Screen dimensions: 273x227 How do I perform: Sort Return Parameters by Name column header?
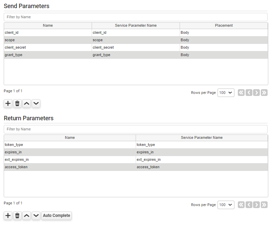coord(70,138)
